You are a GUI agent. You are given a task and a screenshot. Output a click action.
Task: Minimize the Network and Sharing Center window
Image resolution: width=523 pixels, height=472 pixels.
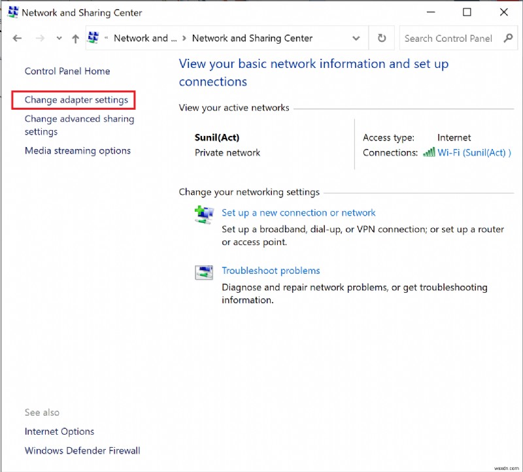click(x=431, y=12)
